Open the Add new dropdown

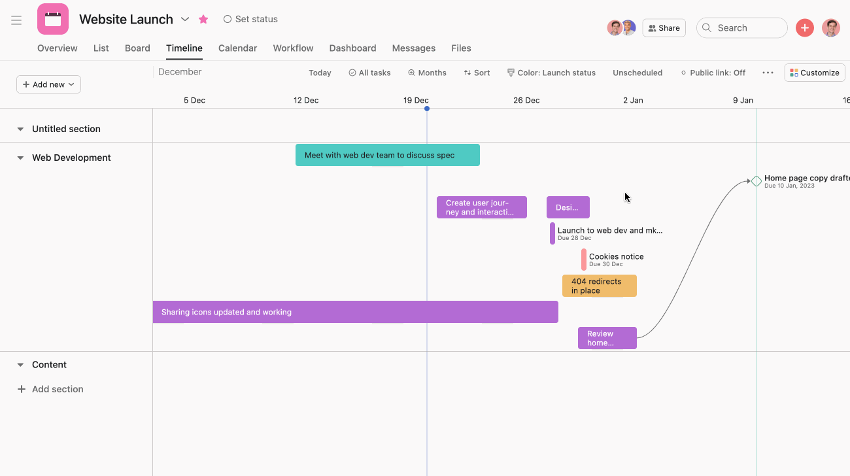click(48, 84)
